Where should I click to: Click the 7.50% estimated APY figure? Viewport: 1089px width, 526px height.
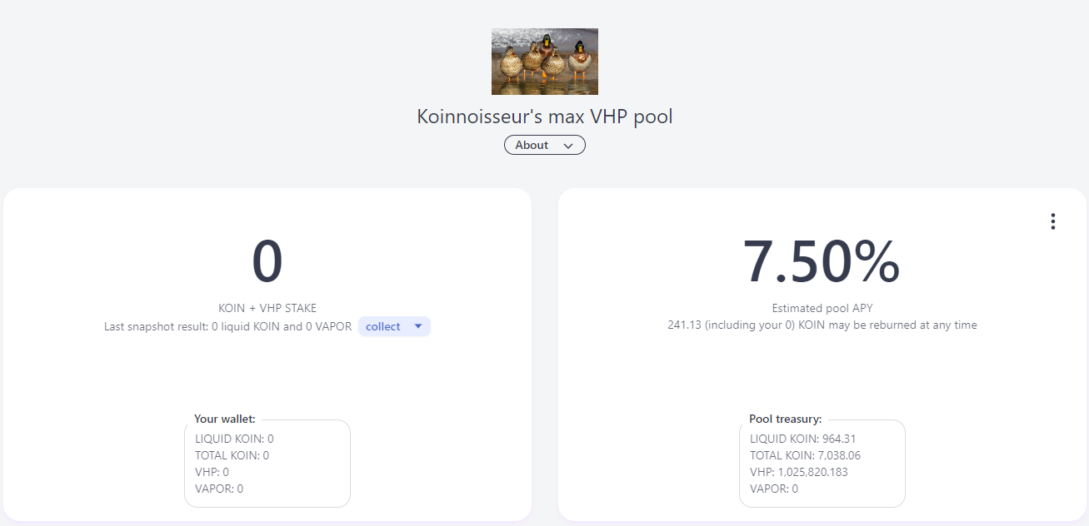pyautogui.click(x=822, y=262)
